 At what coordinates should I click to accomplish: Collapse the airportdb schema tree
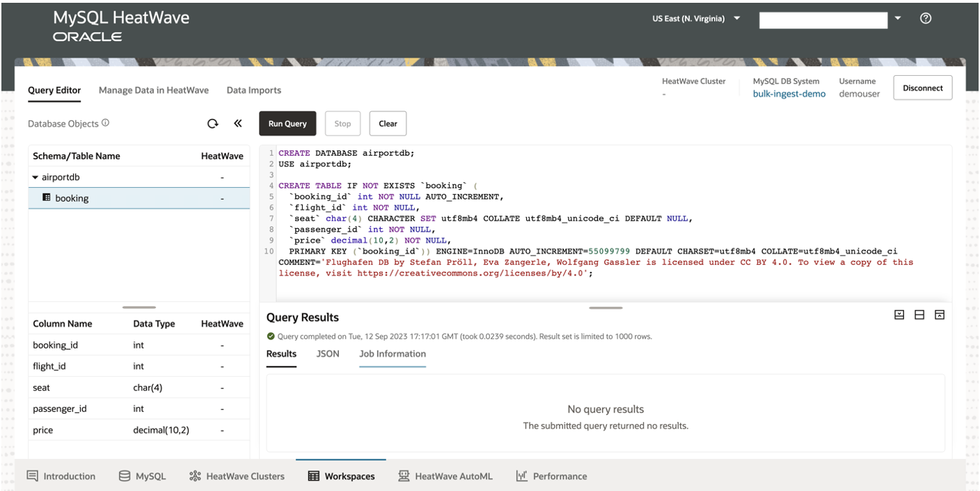(x=34, y=177)
